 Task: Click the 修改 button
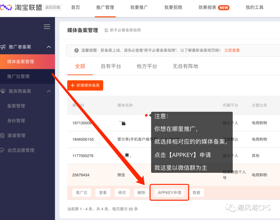pyautogui.click(x=122, y=193)
